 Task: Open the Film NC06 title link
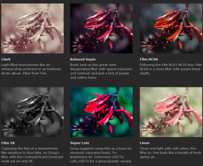point(149,59)
